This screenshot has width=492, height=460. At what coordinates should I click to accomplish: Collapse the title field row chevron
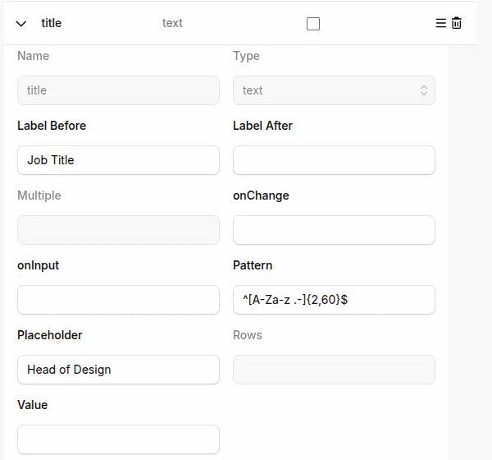click(21, 24)
